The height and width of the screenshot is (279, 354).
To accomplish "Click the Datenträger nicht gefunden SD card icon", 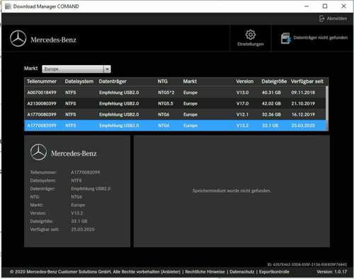I will pos(286,38).
